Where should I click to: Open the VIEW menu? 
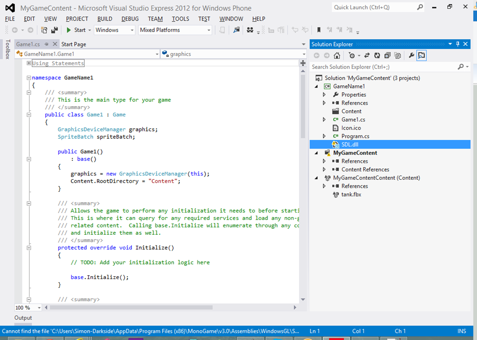pyautogui.click(x=50, y=19)
